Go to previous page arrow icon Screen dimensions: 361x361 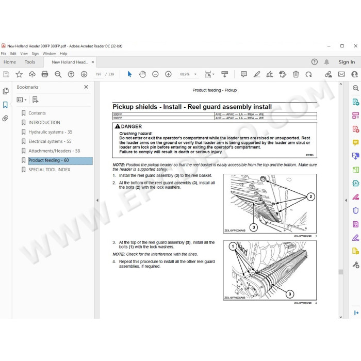pos(71,74)
